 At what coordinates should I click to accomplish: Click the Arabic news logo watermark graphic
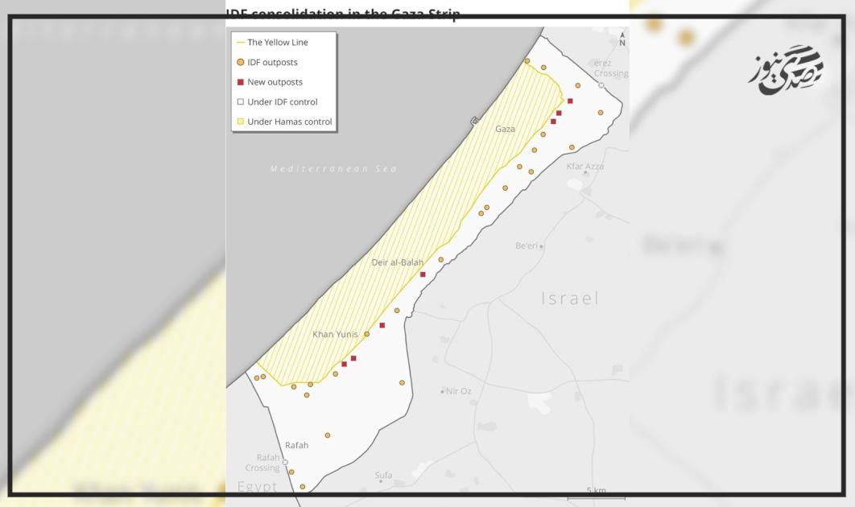pos(786,70)
